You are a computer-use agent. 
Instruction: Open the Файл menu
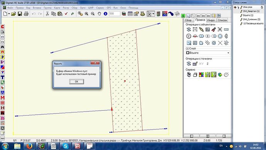(x=10, y=8)
